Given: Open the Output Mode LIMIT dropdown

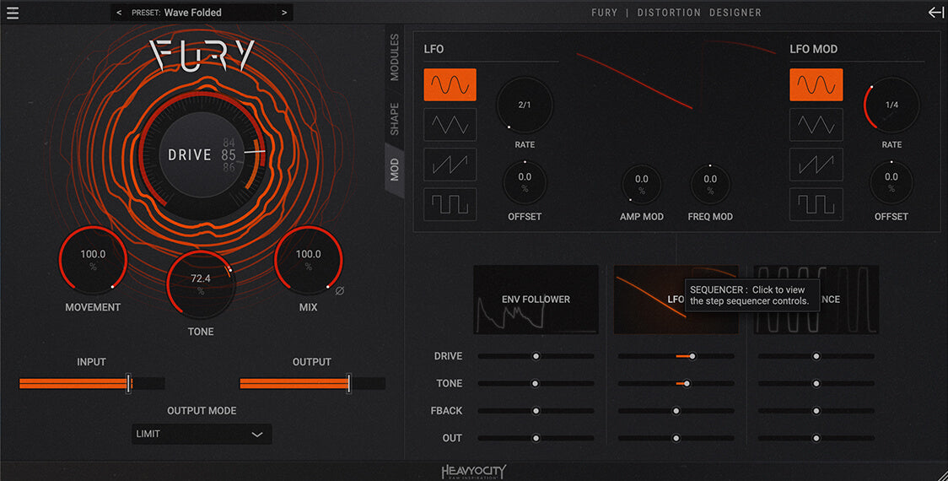Looking at the screenshot, I should click(202, 434).
